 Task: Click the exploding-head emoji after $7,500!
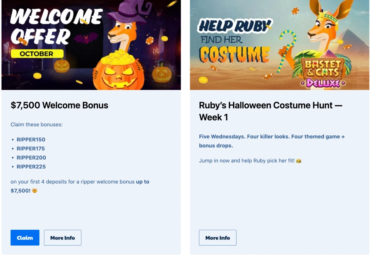point(35,191)
